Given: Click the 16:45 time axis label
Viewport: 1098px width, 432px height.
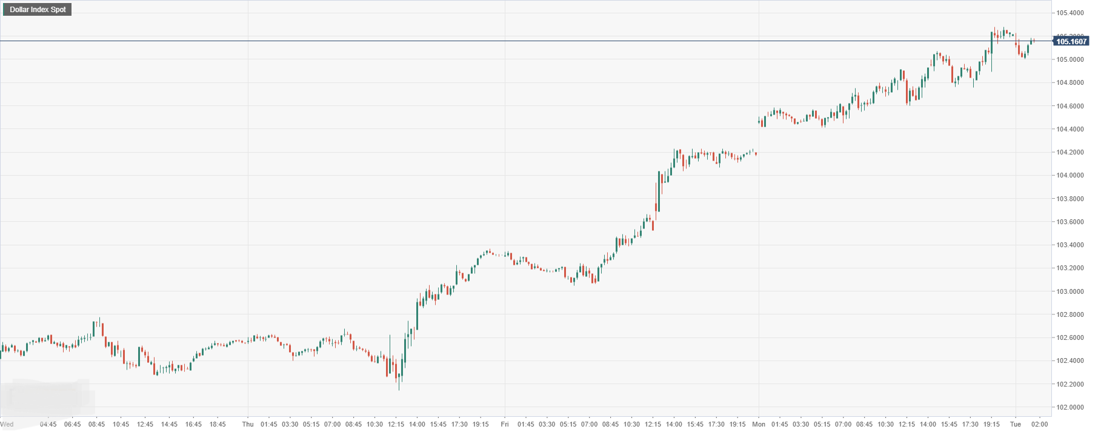Looking at the screenshot, I should click(x=194, y=424).
